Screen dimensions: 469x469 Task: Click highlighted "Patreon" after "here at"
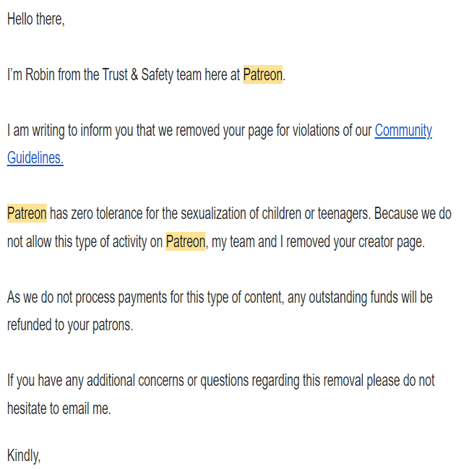(263, 75)
